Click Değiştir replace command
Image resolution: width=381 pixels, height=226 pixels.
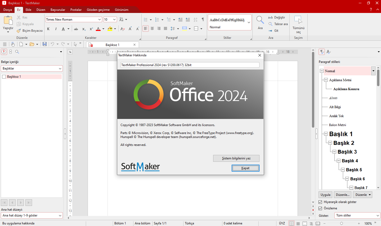click(x=277, y=17)
